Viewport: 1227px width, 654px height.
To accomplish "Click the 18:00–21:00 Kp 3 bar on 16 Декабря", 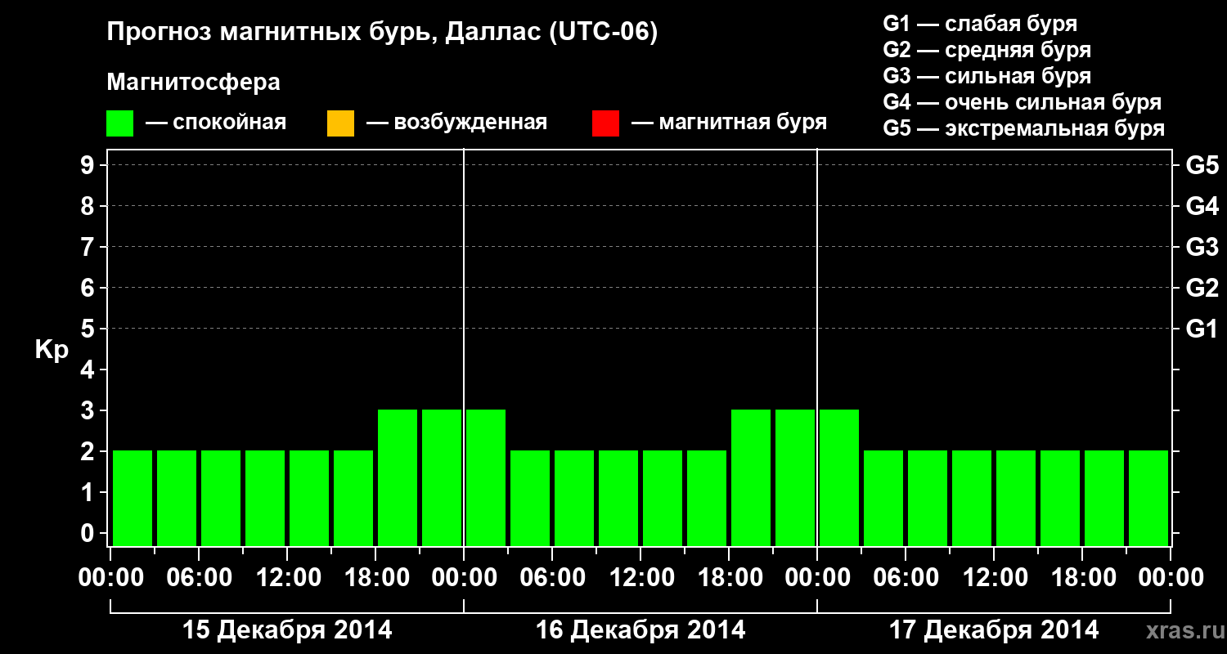I will pos(751,477).
